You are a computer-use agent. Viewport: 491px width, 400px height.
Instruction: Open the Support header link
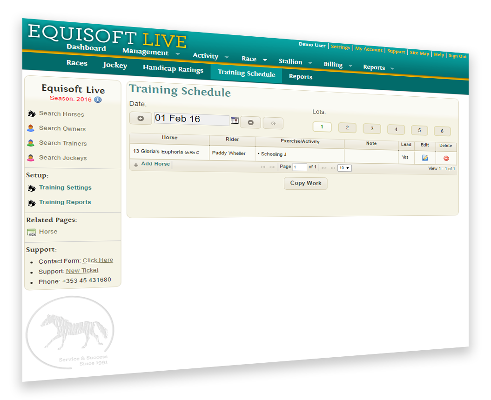(396, 51)
